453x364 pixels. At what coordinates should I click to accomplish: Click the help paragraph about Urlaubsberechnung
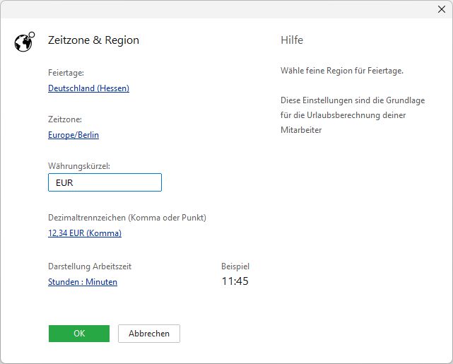pos(352,115)
